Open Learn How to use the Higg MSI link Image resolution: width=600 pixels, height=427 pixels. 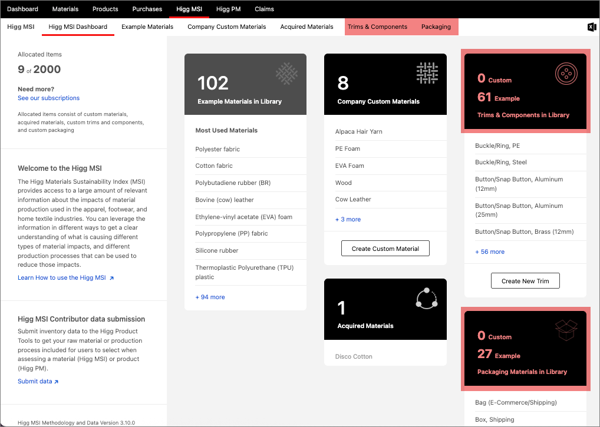(x=62, y=277)
